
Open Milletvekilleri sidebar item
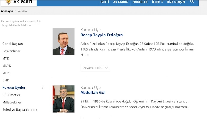pyautogui.click(x=12, y=102)
